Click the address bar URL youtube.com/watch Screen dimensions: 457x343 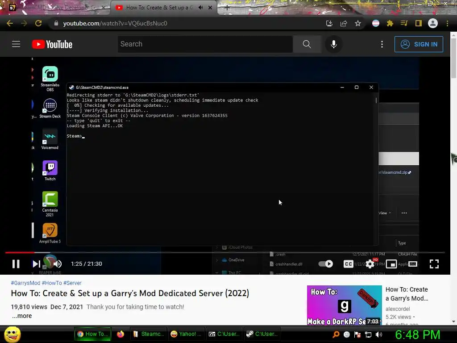[115, 23]
